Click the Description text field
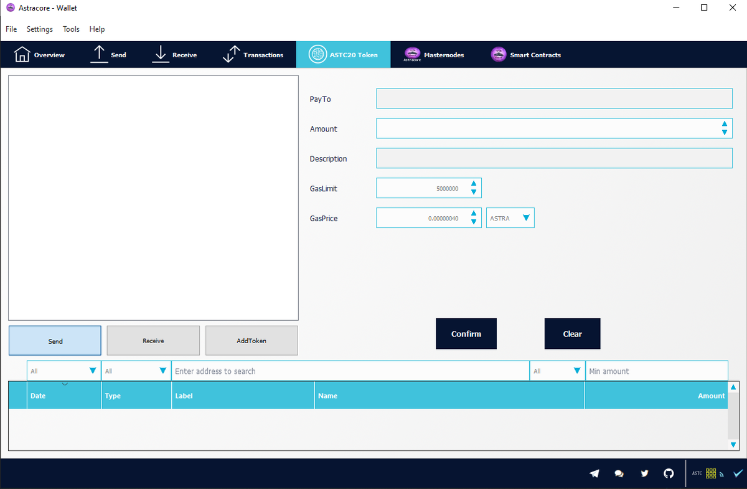The width and height of the screenshot is (747, 489). click(x=554, y=158)
